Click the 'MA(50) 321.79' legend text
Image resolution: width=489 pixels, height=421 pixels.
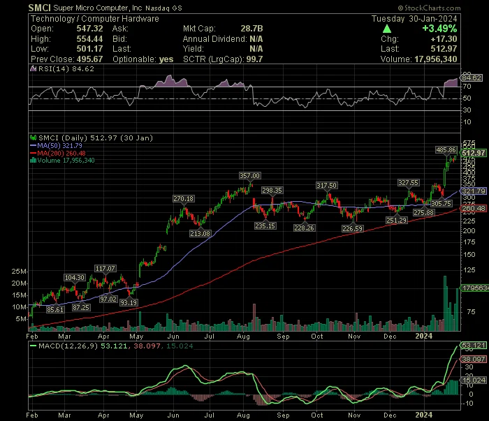[x=59, y=145]
